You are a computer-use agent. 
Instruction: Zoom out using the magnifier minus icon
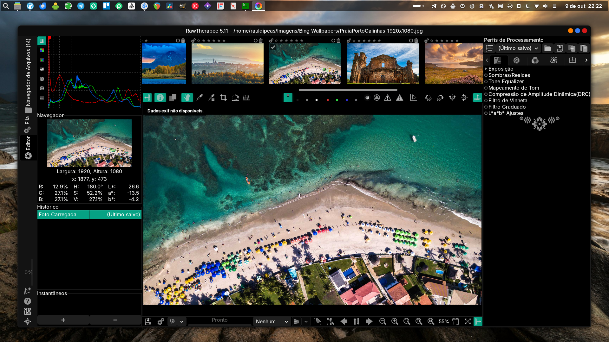pyautogui.click(x=383, y=321)
